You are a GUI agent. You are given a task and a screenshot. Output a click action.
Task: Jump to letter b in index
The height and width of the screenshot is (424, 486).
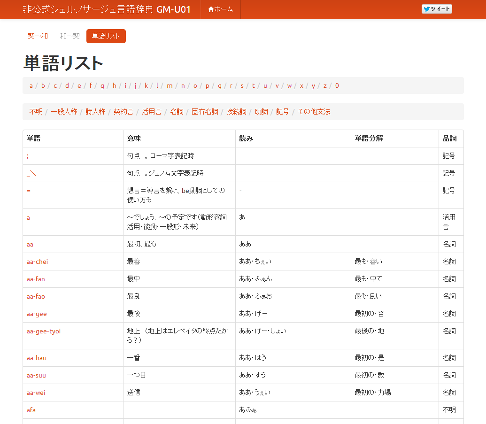(43, 86)
